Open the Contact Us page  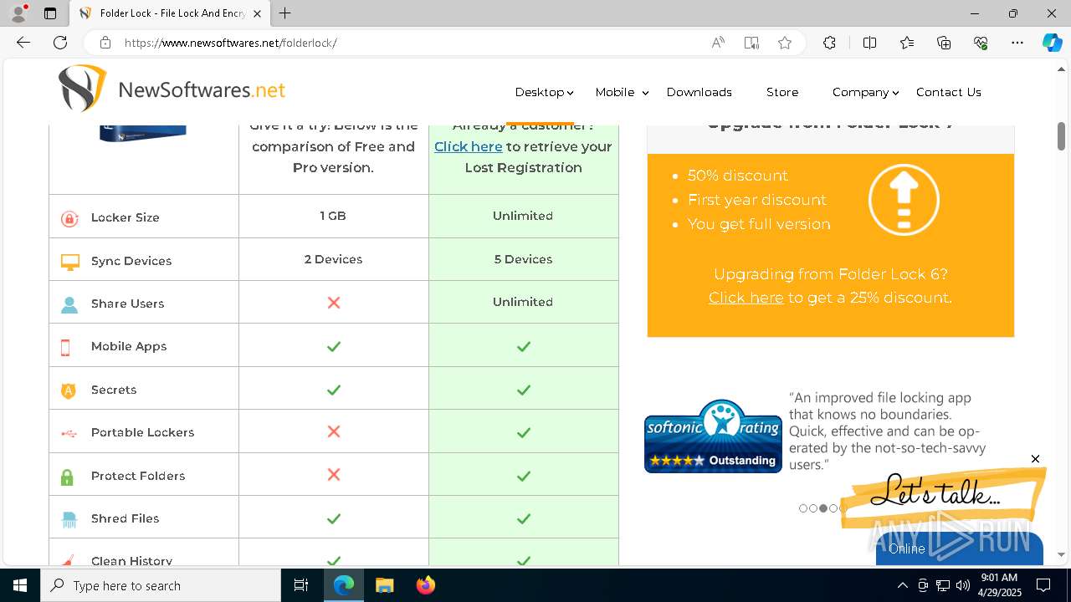tap(949, 92)
